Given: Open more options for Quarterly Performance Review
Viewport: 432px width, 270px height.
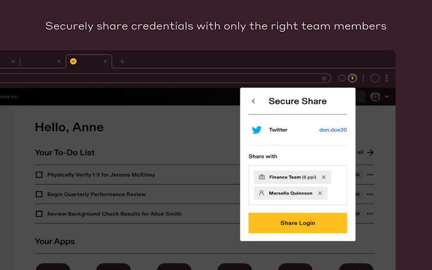Looking at the screenshot, I should click(370, 194).
